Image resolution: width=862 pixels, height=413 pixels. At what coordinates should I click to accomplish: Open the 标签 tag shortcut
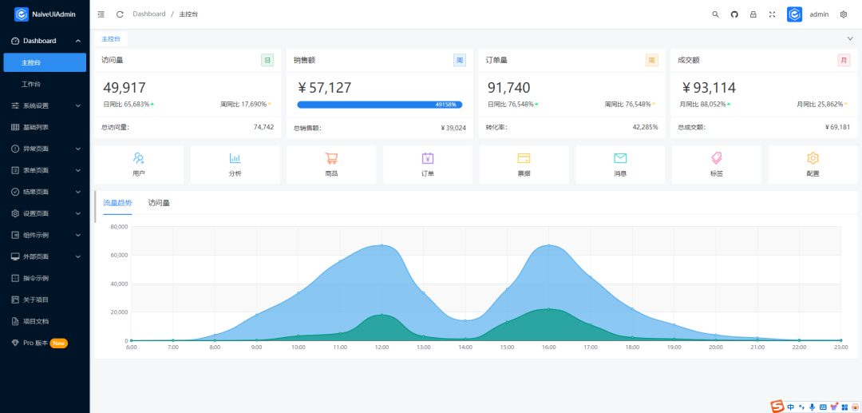click(x=716, y=165)
